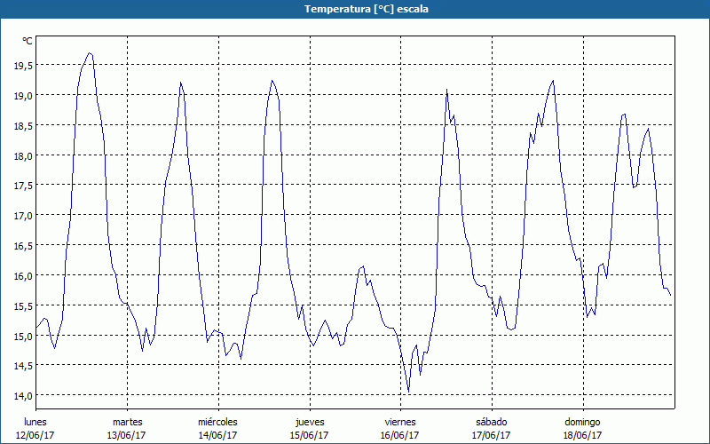Image resolution: width=710 pixels, height=444 pixels.
Task: Select the 19,5 y-axis label
Action: tap(23, 65)
